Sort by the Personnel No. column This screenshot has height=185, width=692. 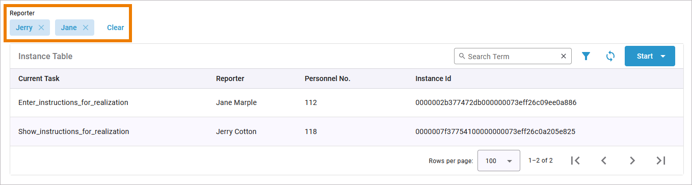(327, 78)
